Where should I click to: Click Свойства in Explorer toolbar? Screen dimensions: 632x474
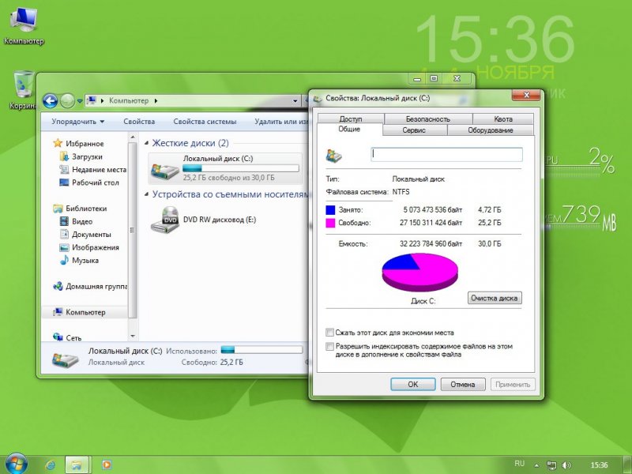(139, 122)
